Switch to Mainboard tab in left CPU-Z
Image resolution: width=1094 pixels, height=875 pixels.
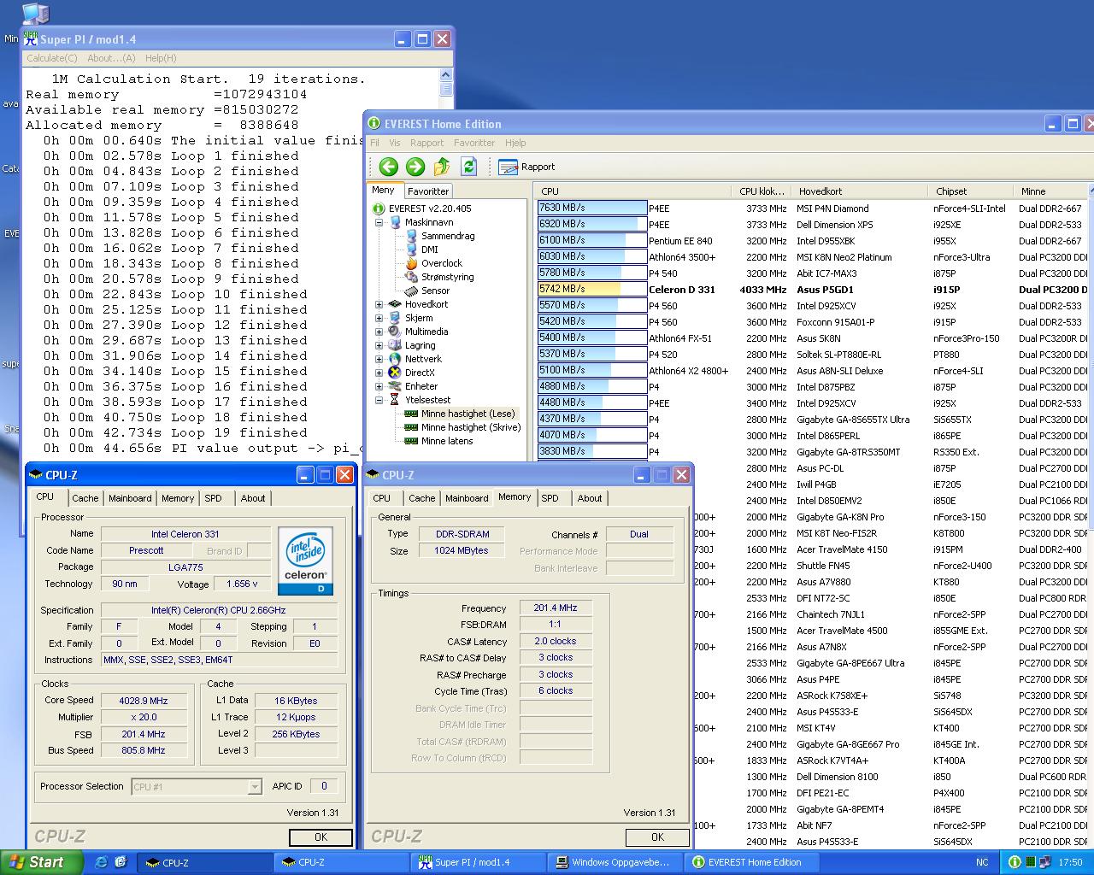pos(130,498)
